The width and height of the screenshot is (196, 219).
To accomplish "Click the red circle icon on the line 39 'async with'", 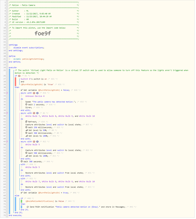I will [34, 113].
